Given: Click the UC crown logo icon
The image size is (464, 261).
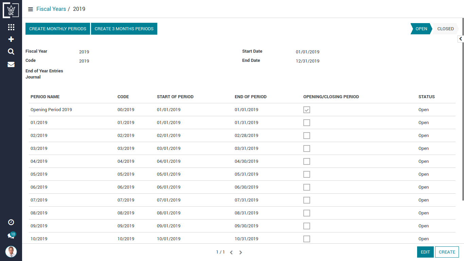Looking at the screenshot, I should click(11, 11).
